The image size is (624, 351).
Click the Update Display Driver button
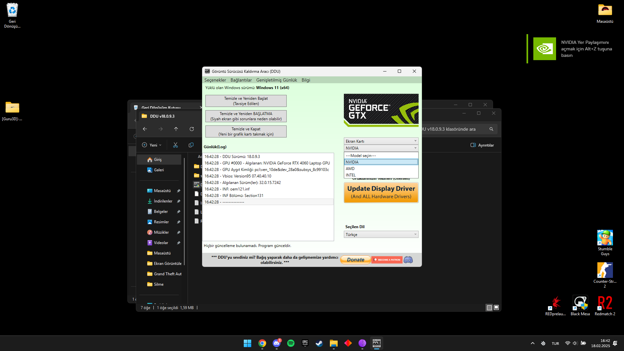381,192
